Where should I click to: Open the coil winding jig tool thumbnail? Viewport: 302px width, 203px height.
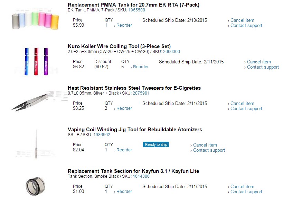pyautogui.click(x=36, y=144)
